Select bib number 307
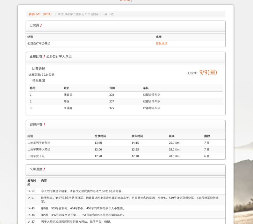The image size is (253, 224). 112,101
